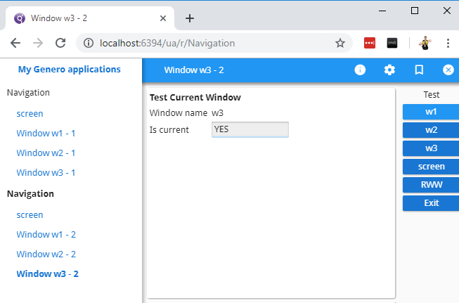This screenshot has width=459, height=303.
Task: Close application with header X icon
Action: (x=448, y=70)
